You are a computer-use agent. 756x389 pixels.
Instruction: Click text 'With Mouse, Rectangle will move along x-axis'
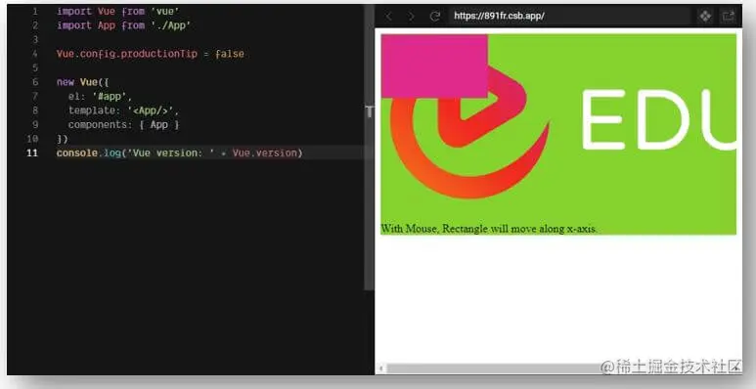coord(488,229)
